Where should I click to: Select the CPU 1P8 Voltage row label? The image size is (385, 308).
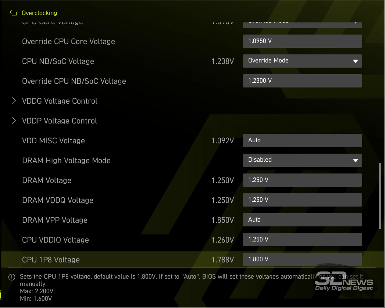click(x=51, y=260)
